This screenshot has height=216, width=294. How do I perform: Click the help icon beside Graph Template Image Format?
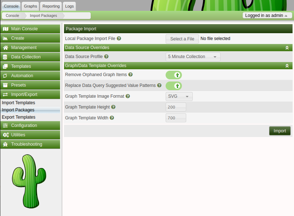click(128, 96)
